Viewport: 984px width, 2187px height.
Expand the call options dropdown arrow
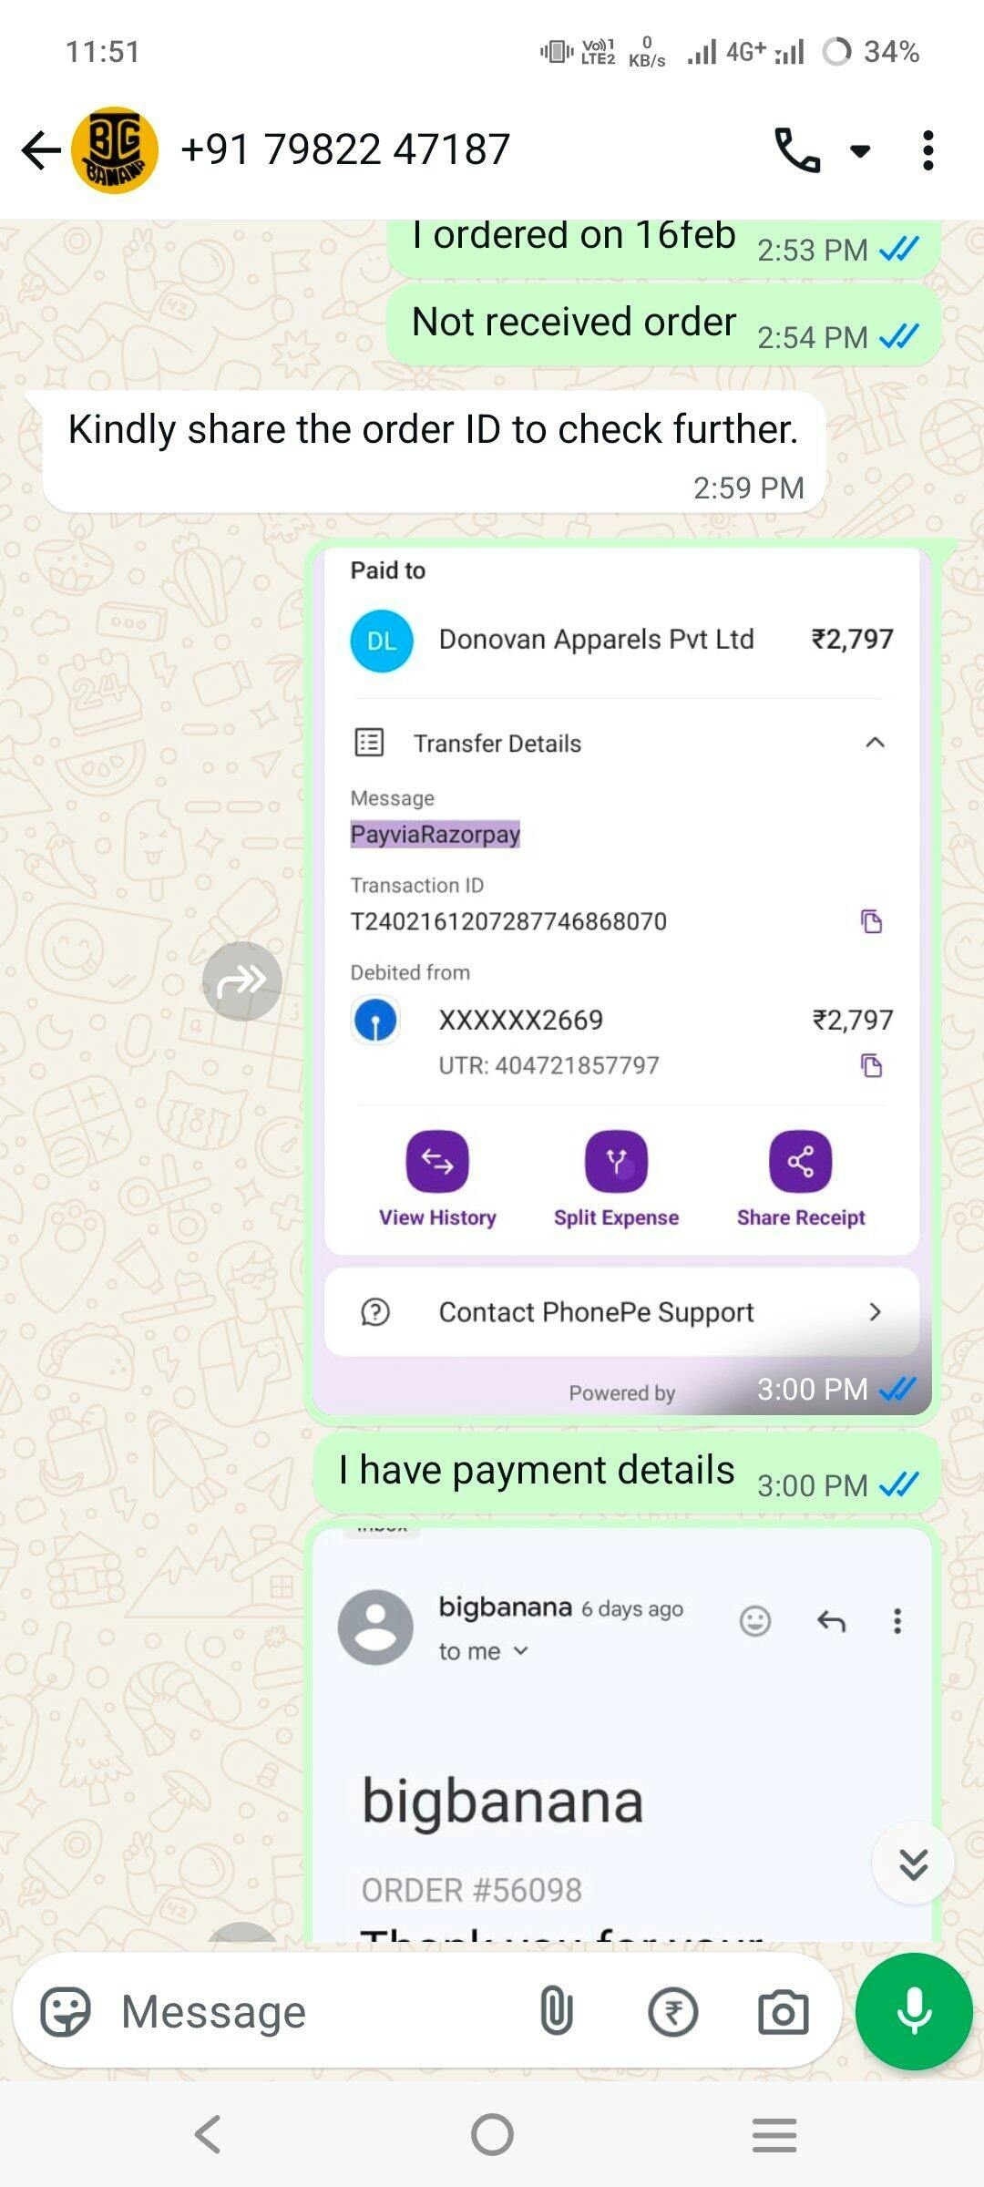tap(860, 151)
